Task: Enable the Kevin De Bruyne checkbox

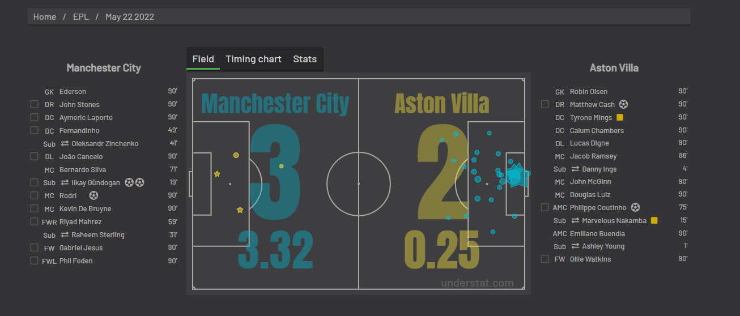Action: click(x=35, y=209)
